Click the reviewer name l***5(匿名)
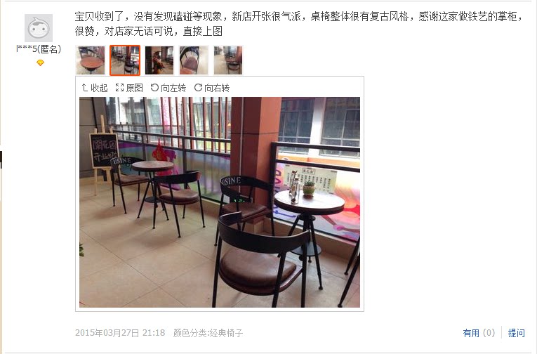This screenshot has width=537, height=354. (39, 49)
